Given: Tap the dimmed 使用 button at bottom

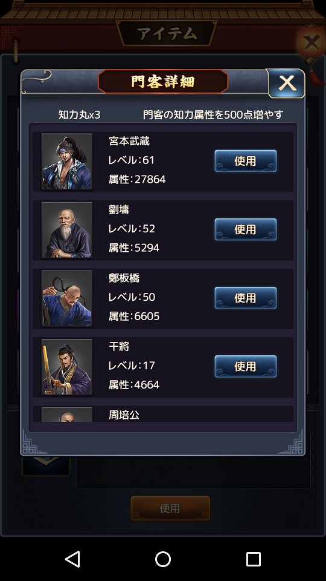Looking at the screenshot, I should (x=170, y=508).
